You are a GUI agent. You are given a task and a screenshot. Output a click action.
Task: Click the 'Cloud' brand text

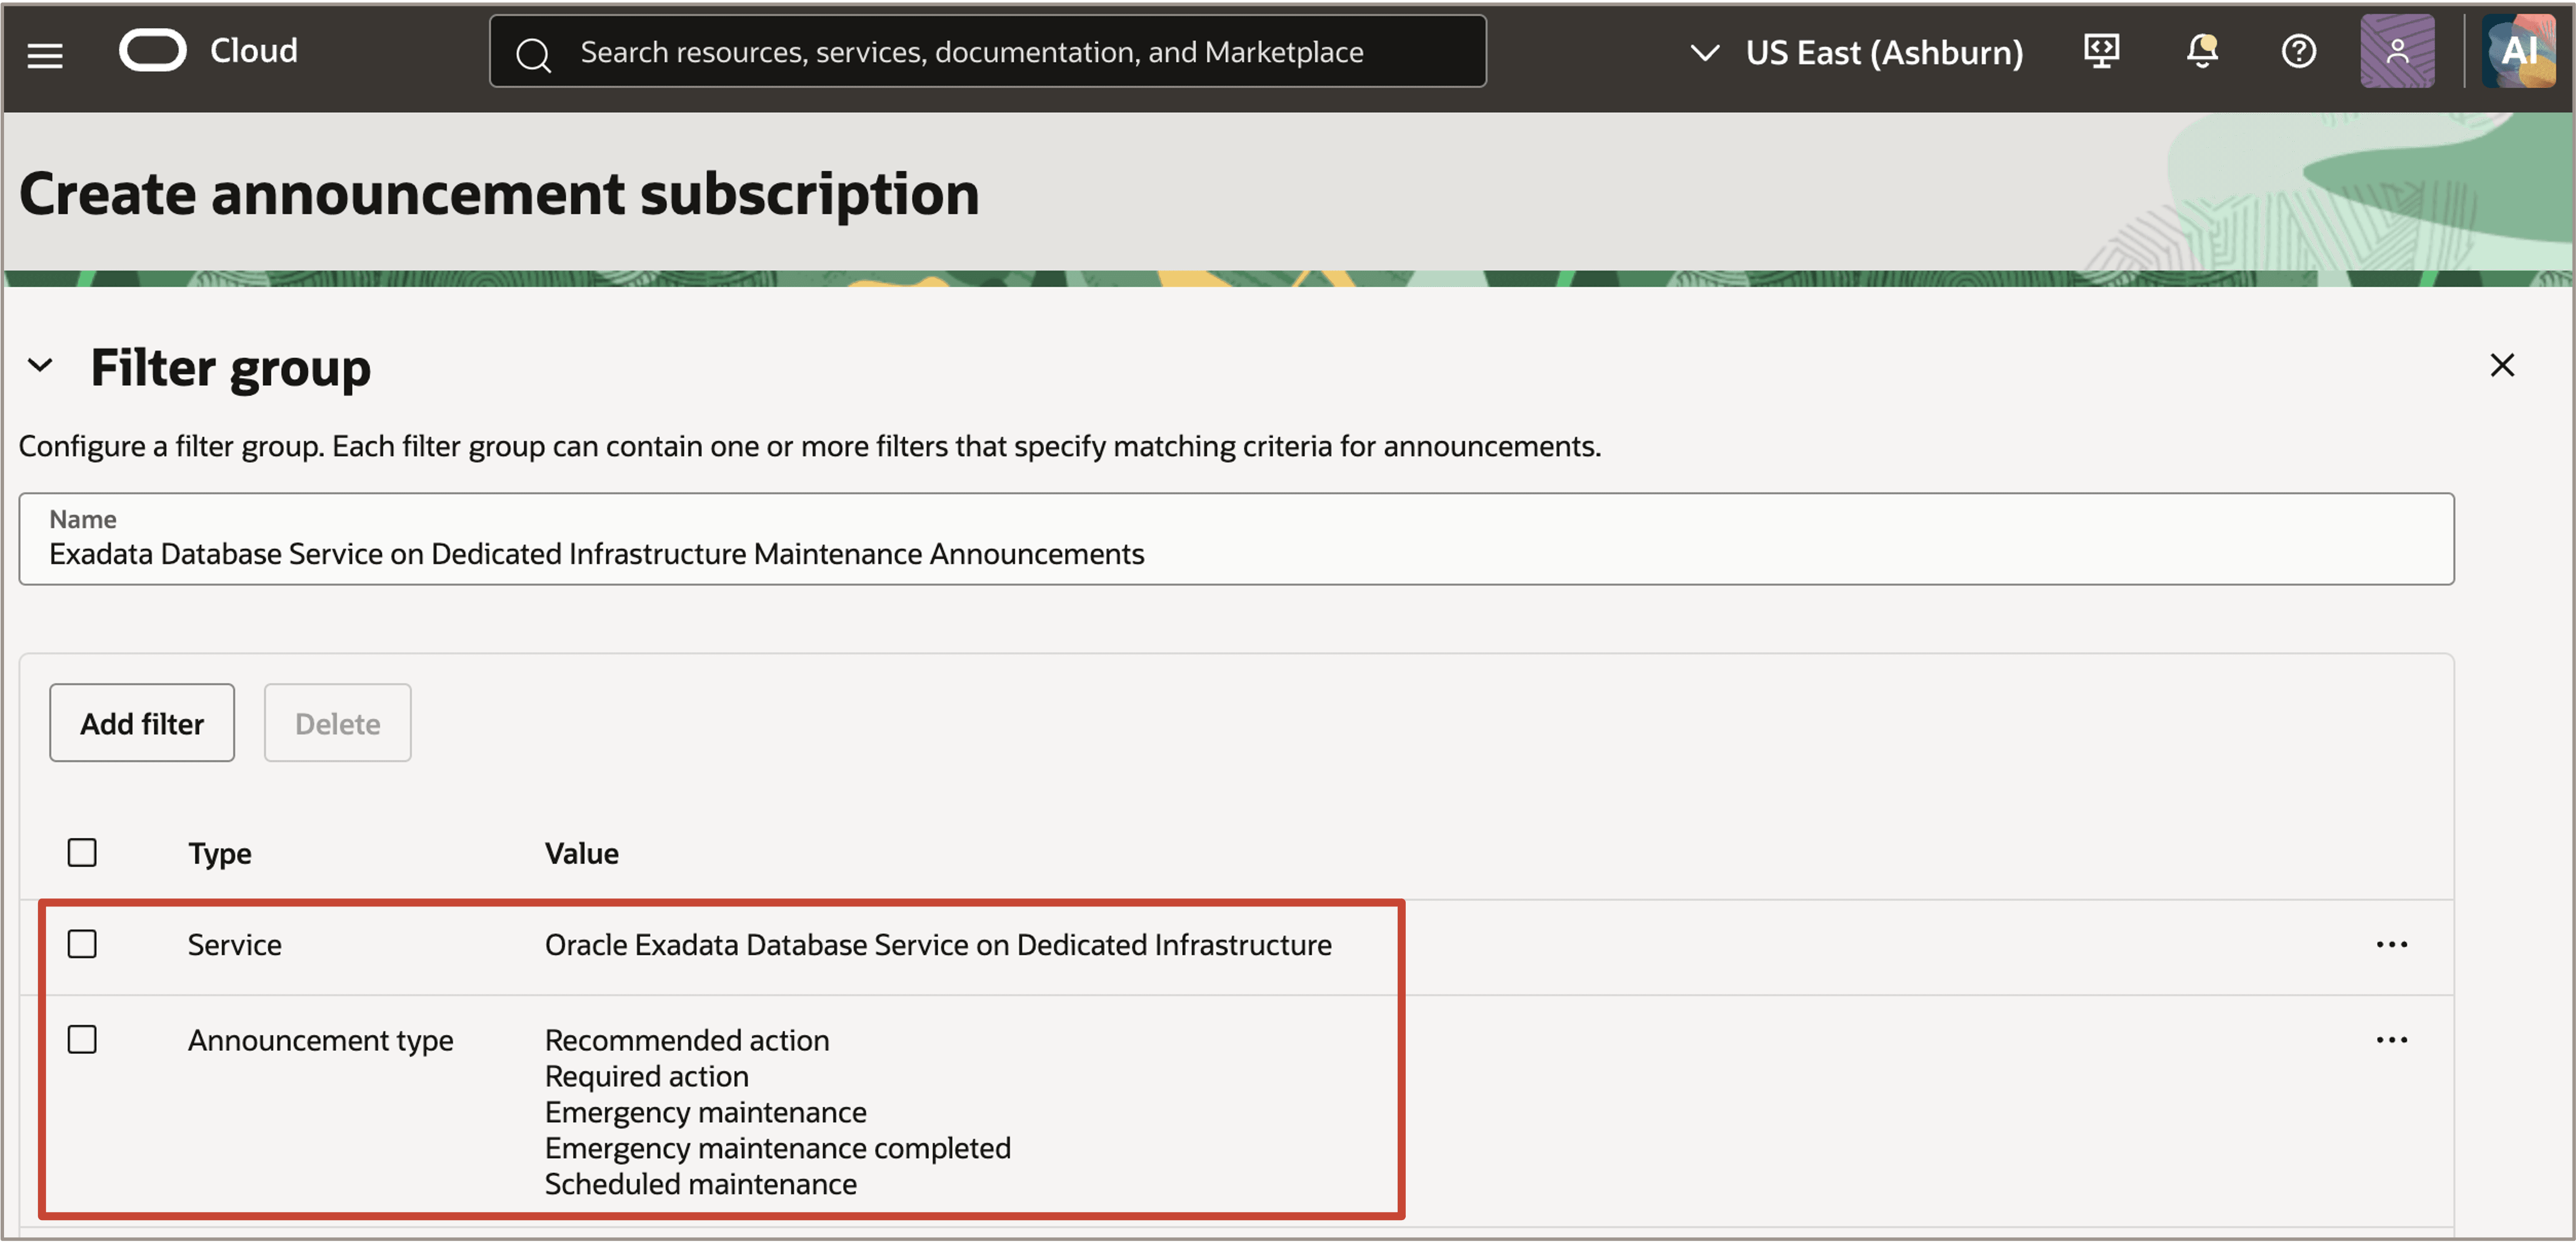coord(254,51)
